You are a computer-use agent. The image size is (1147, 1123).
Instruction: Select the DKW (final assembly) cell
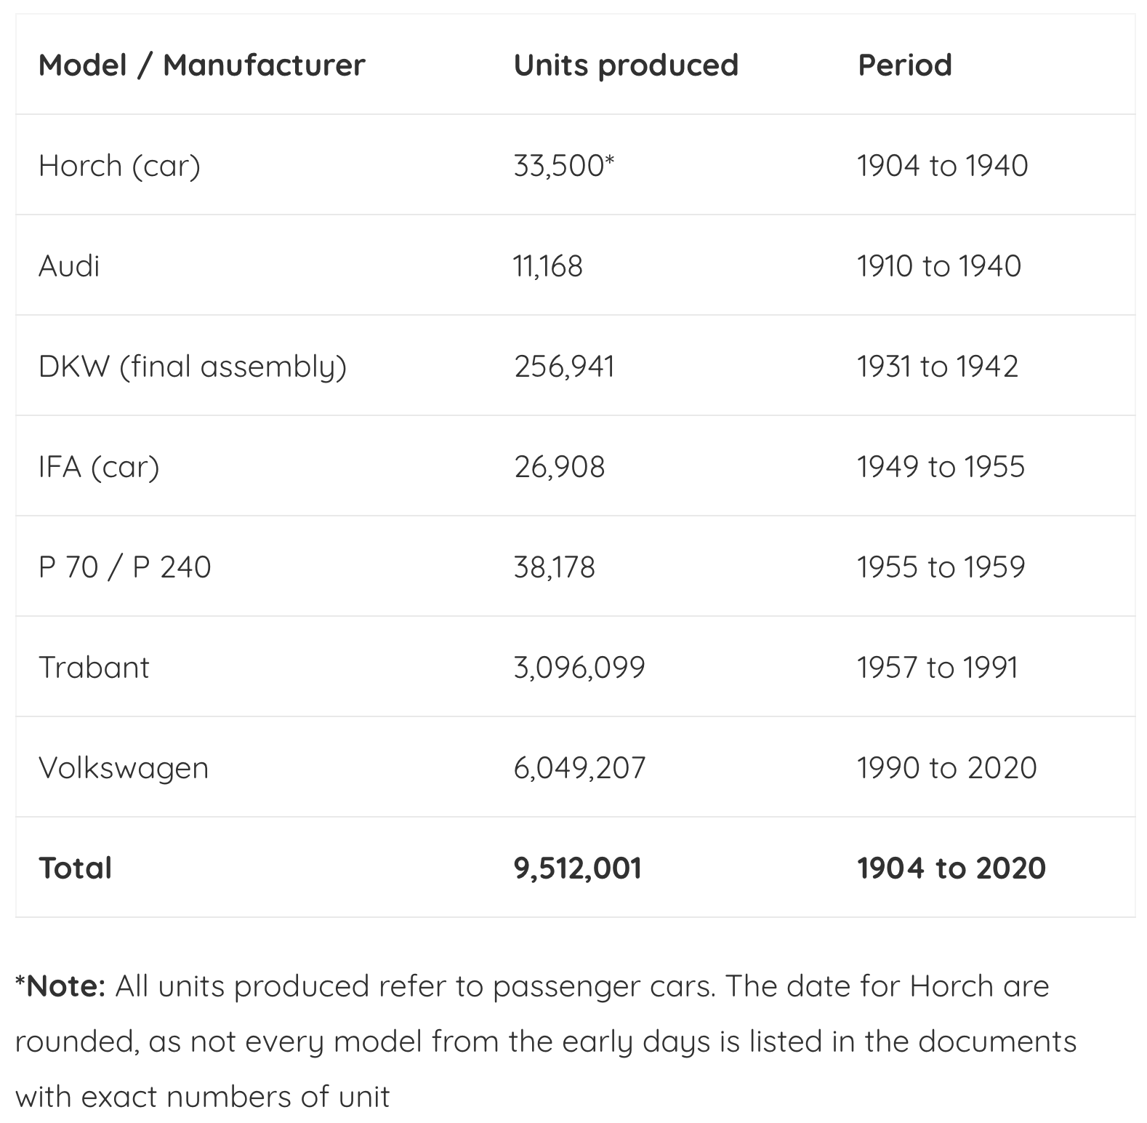[x=193, y=367]
